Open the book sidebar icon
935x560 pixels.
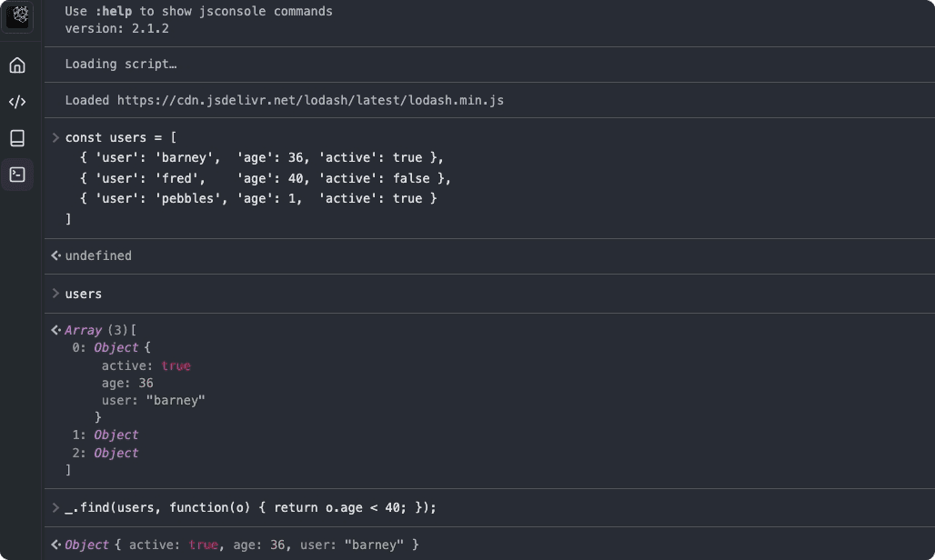[x=17, y=138]
